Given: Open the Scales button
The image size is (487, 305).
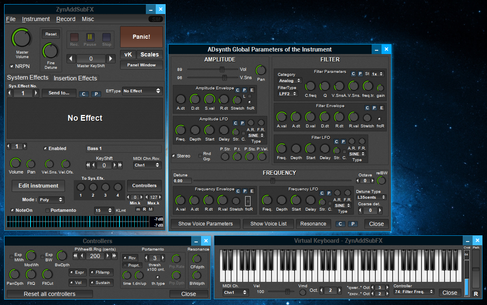Looking at the screenshot, I should click(150, 54).
